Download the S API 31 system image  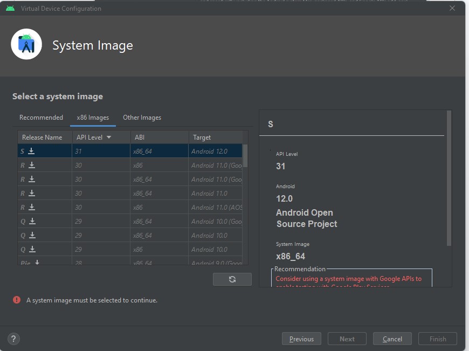(x=31, y=152)
